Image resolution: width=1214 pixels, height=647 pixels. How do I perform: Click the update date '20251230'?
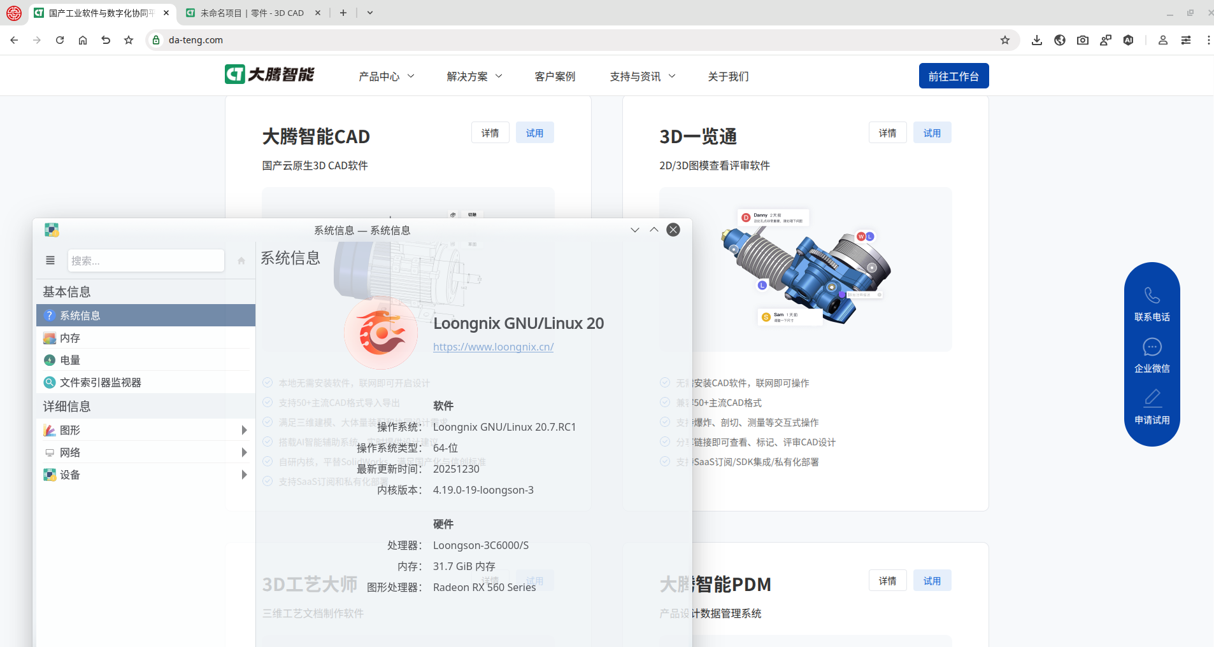456,469
